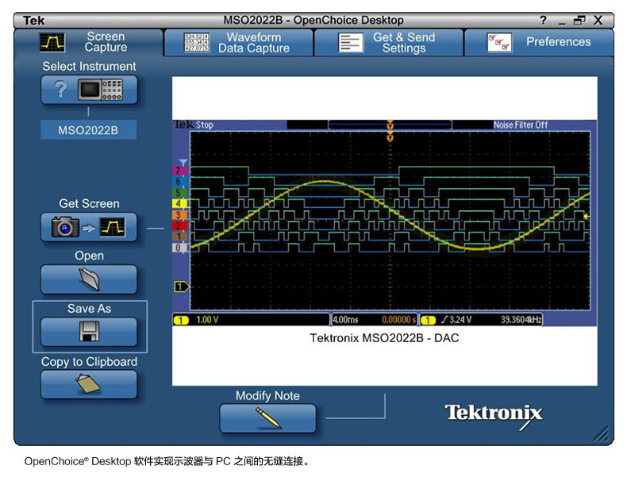Image resolution: width=627 pixels, height=481 pixels.
Task: Click the Save As floppy disk button
Action: pyautogui.click(x=89, y=332)
